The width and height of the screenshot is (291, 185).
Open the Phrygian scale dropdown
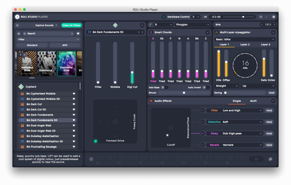pyautogui.click(x=192, y=25)
